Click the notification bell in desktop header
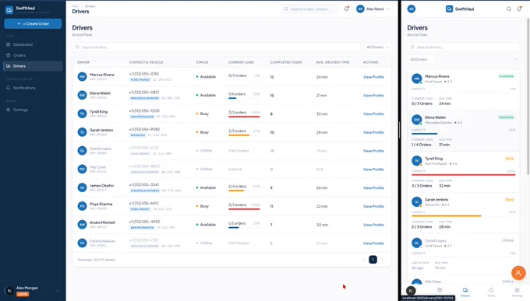Viewport: 530px width, 301px height. 347,9
